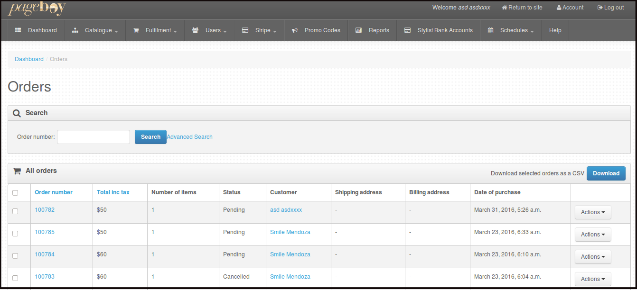Expand the Schedules menu

[511, 30]
